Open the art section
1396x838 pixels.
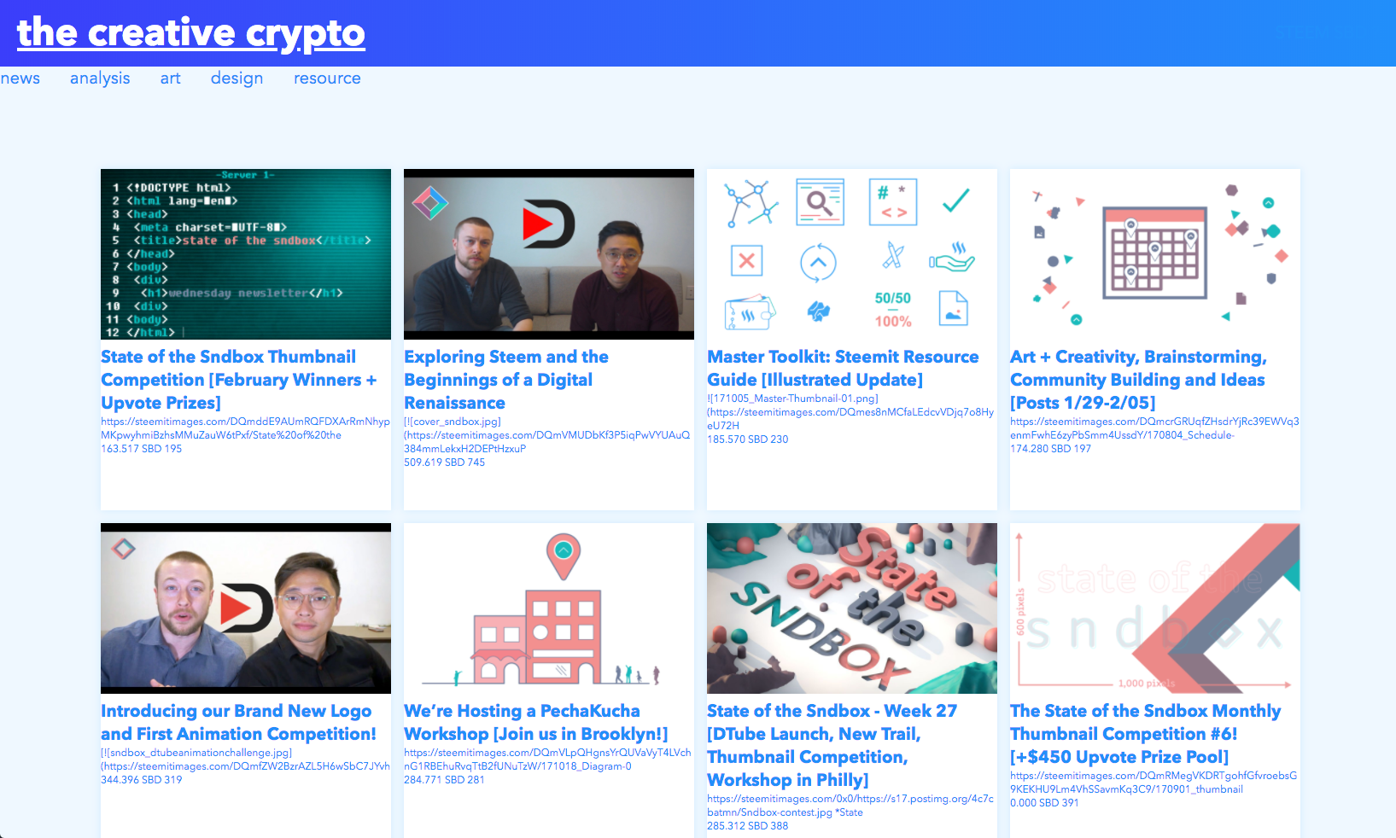point(170,79)
